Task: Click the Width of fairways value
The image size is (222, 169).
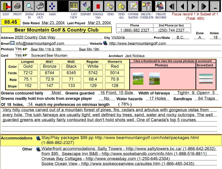Action: tap(196, 93)
